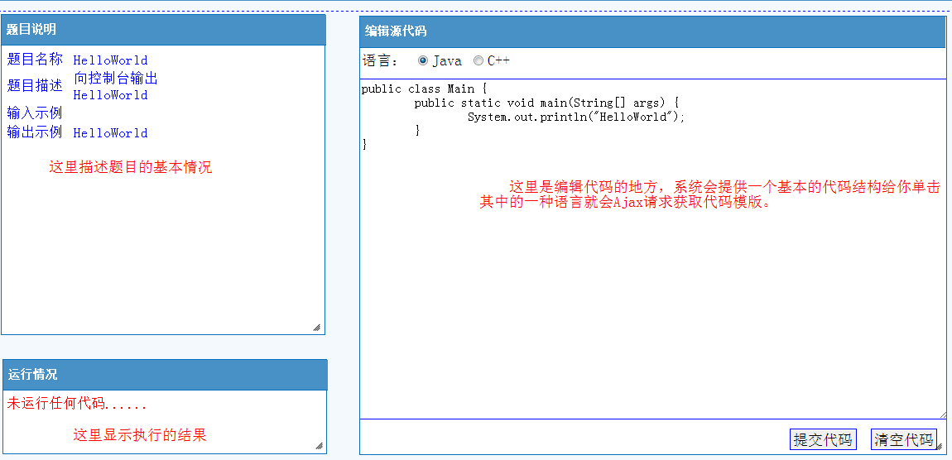Grab the code editor resize handle
This screenshot has height=460, width=952.
point(943,414)
